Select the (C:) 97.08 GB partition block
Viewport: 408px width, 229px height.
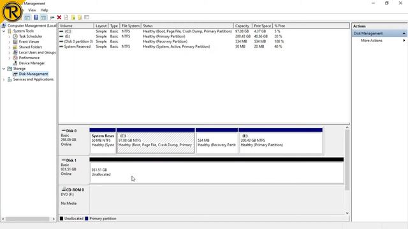(x=156, y=142)
